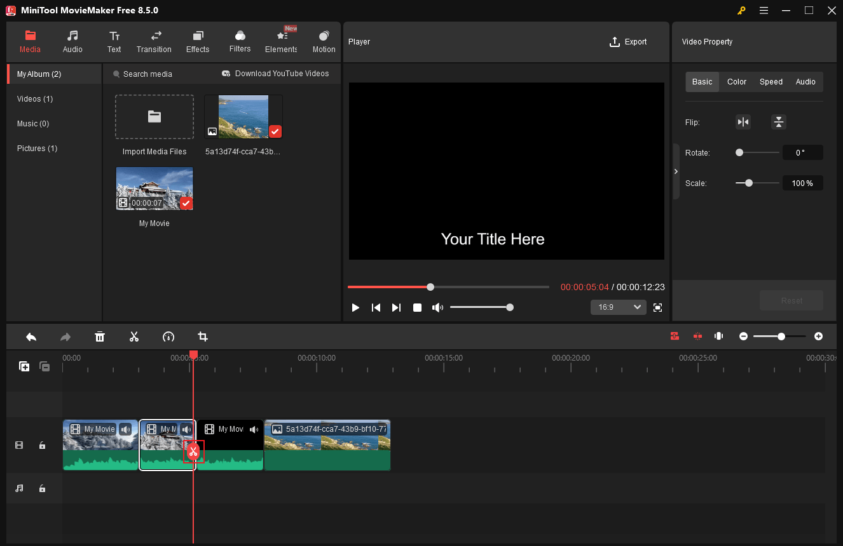The height and width of the screenshot is (546, 843).
Task: Open the Effects panel
Action: click(x=197, y=41)
